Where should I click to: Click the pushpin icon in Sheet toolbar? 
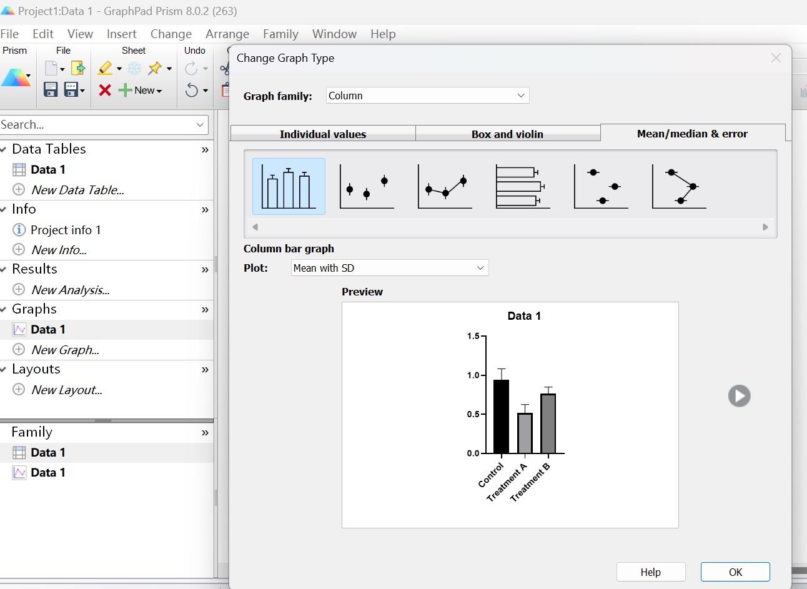pos(154,68)
